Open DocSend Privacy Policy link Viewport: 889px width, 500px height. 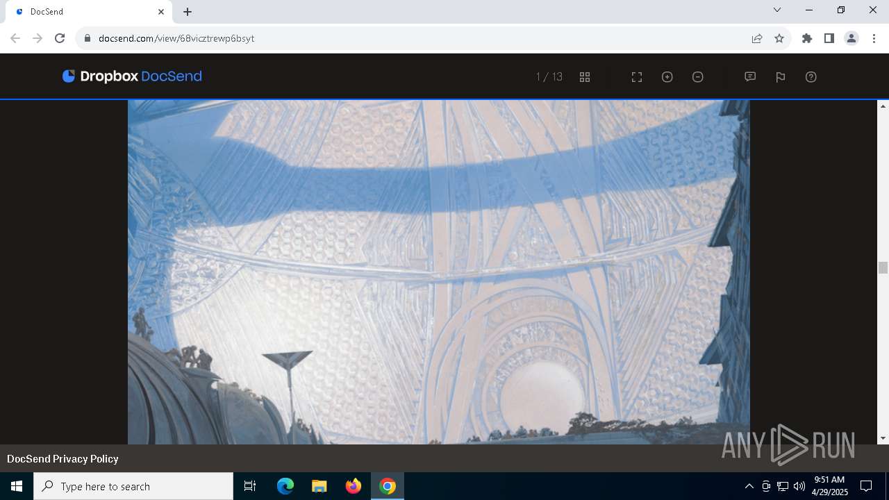[x=63, y=459]
